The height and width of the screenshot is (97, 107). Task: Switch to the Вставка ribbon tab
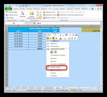point(22,9)
